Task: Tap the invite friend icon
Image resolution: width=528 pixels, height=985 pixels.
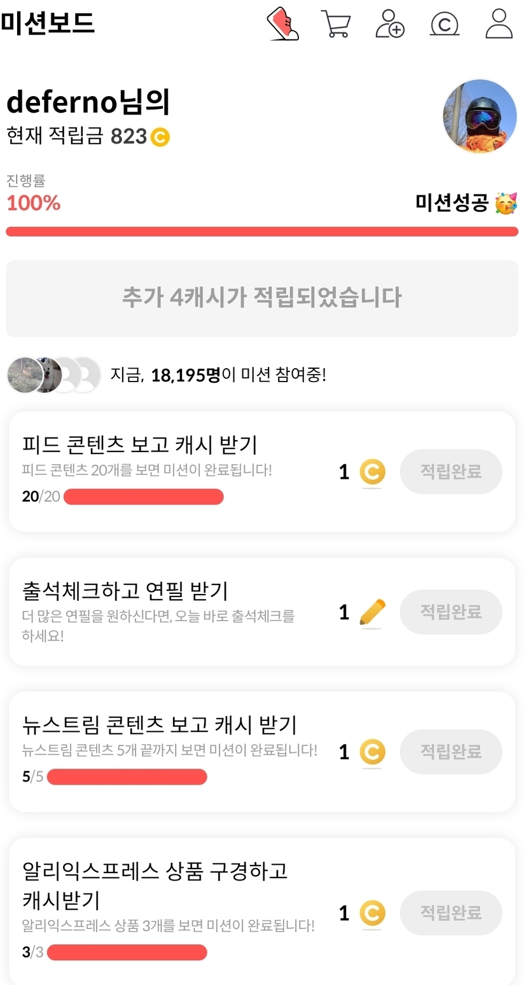Action: coord(390,24)
